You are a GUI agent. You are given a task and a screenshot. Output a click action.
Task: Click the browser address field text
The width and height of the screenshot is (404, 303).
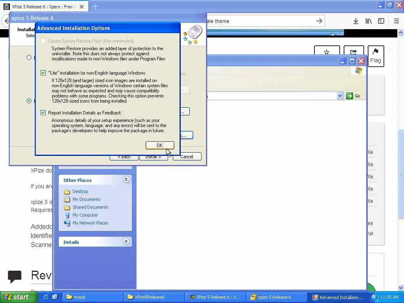(x=218, y=21)
